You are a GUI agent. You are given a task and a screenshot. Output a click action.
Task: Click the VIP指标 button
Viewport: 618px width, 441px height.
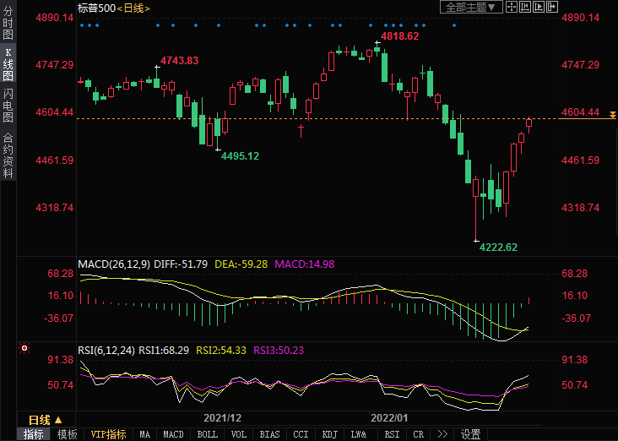pos(108,434)
